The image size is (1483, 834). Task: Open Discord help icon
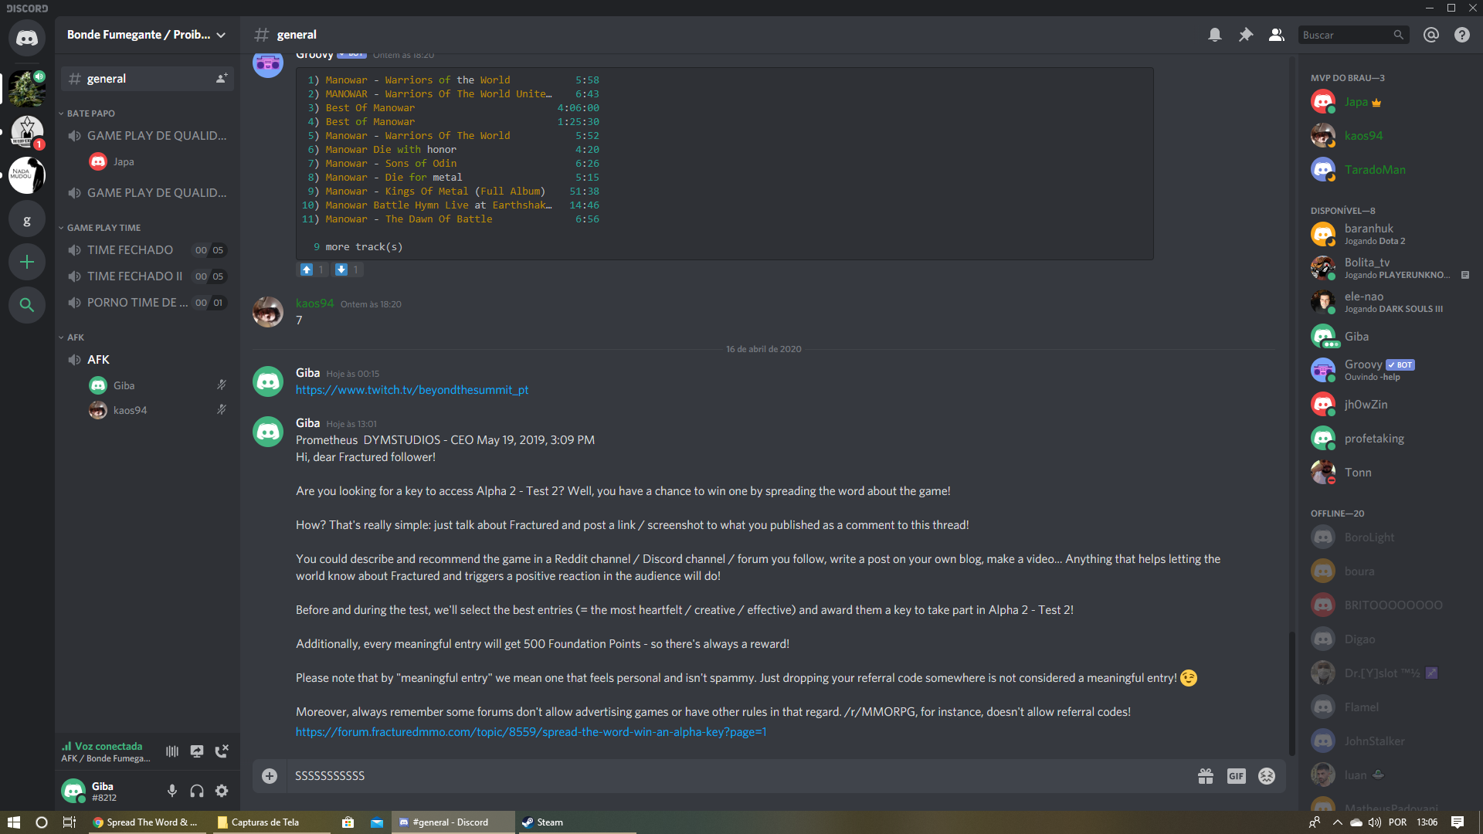point(1462,35)
